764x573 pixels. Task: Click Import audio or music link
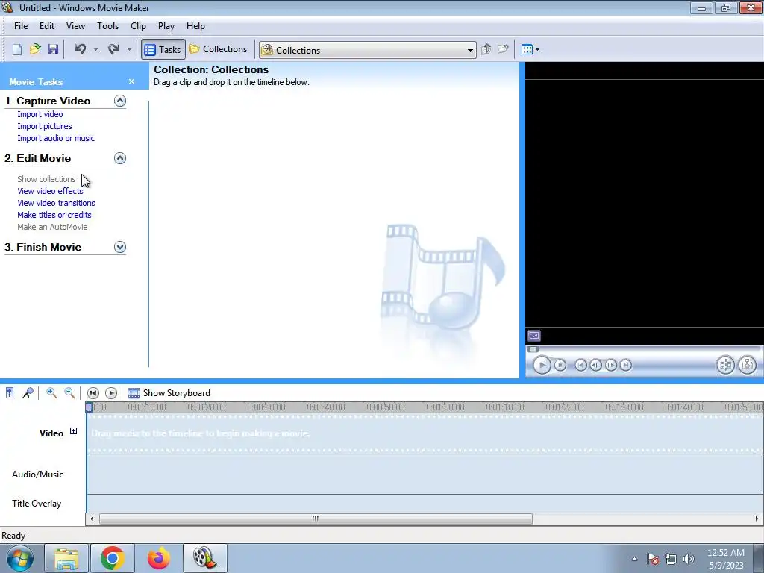pyautogui.click(x=56, y=138)
